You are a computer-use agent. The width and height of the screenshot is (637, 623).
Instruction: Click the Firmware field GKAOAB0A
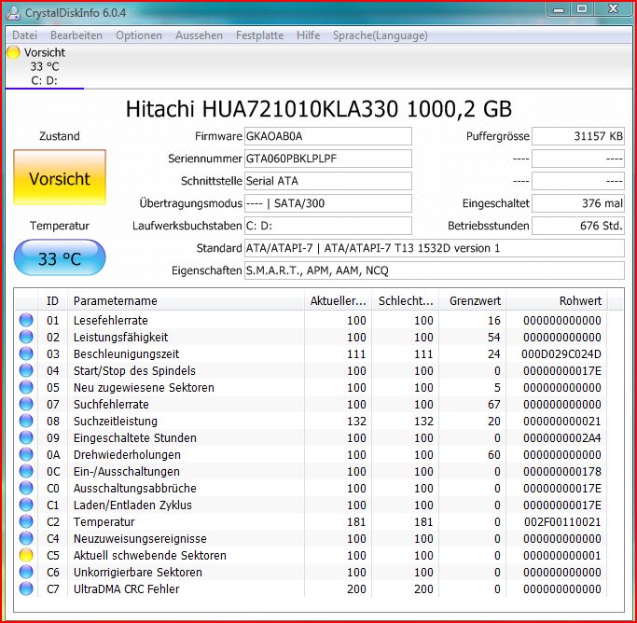[328, 136]
